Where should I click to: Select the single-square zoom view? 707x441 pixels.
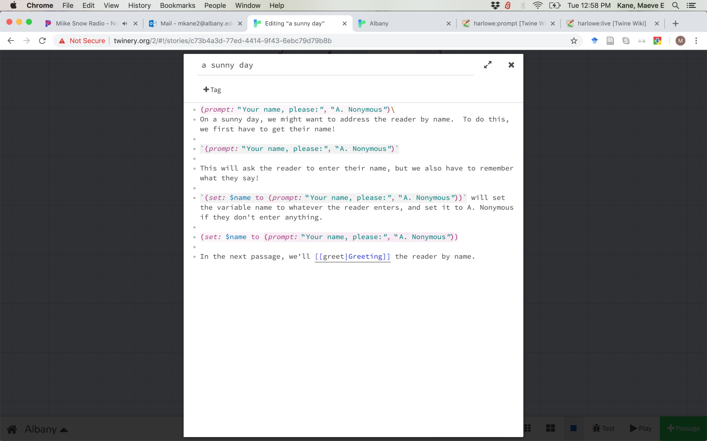pyautogui.click(x=573, y=428)
